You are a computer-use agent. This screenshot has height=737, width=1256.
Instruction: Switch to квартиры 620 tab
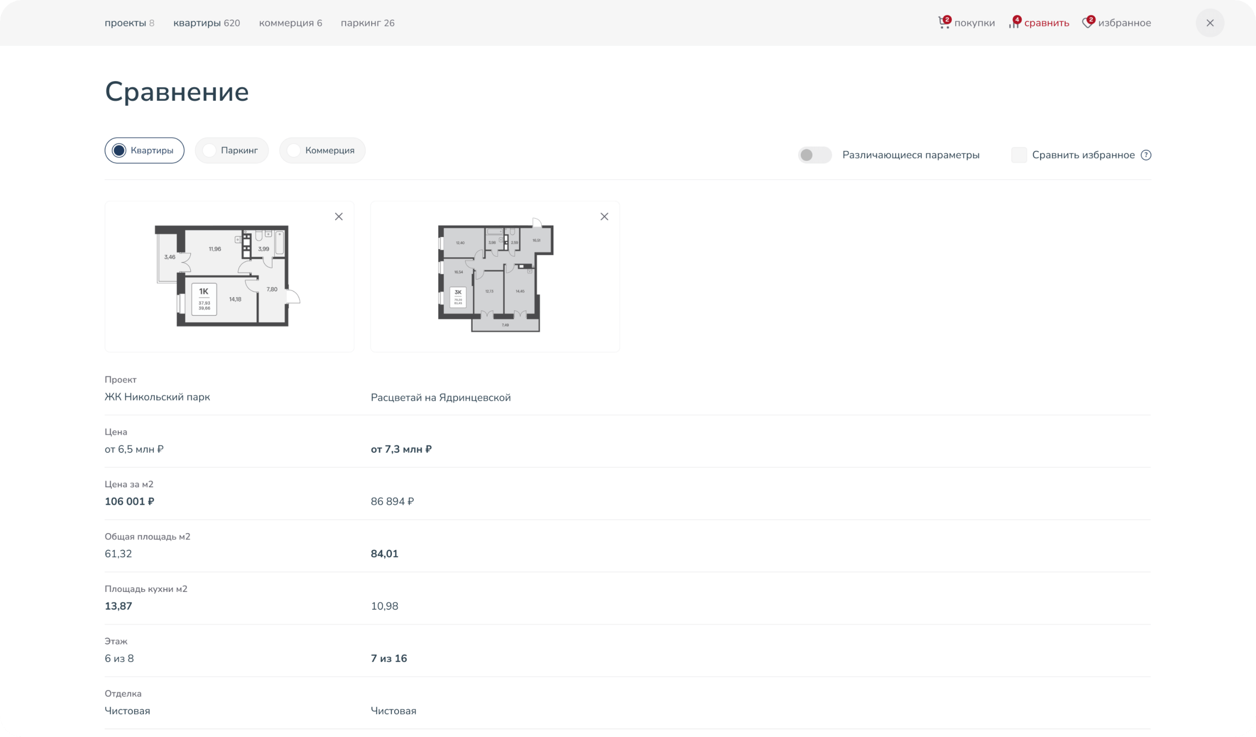207,23
